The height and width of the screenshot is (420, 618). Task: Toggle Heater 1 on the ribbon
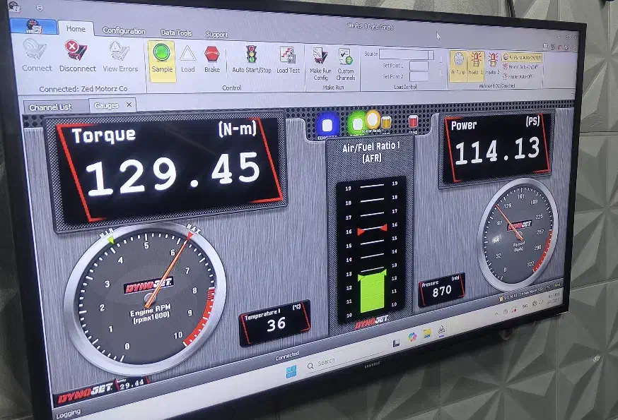476,62
